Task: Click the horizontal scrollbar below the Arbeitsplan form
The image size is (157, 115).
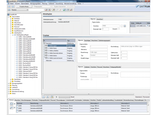Action: tap(89, 94)
